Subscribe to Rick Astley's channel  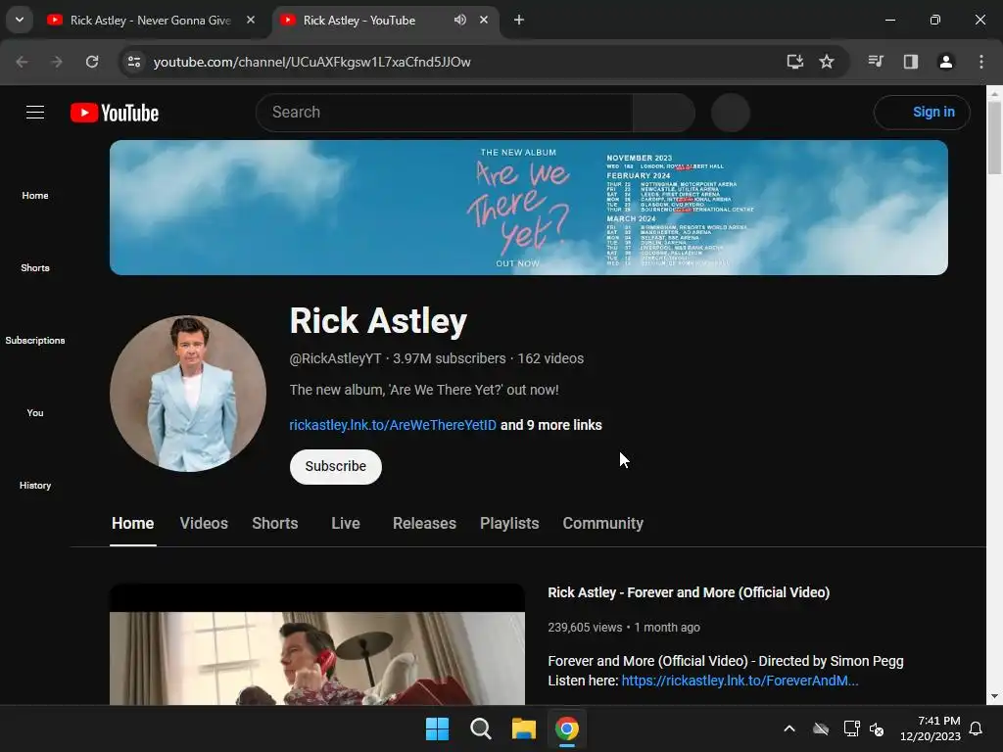tap(336, 467)
